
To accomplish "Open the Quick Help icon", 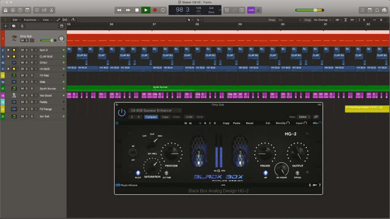I will pyautogui.click(x=20, y=10).
